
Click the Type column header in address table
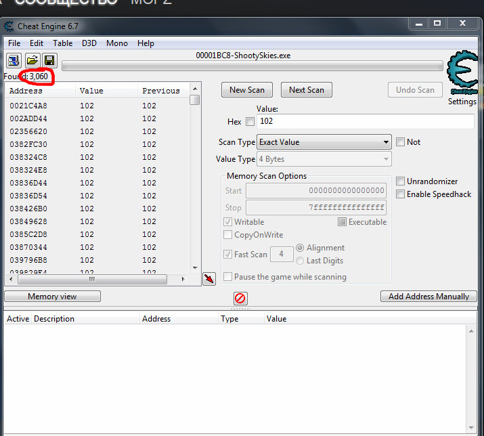tap(241, 319)
